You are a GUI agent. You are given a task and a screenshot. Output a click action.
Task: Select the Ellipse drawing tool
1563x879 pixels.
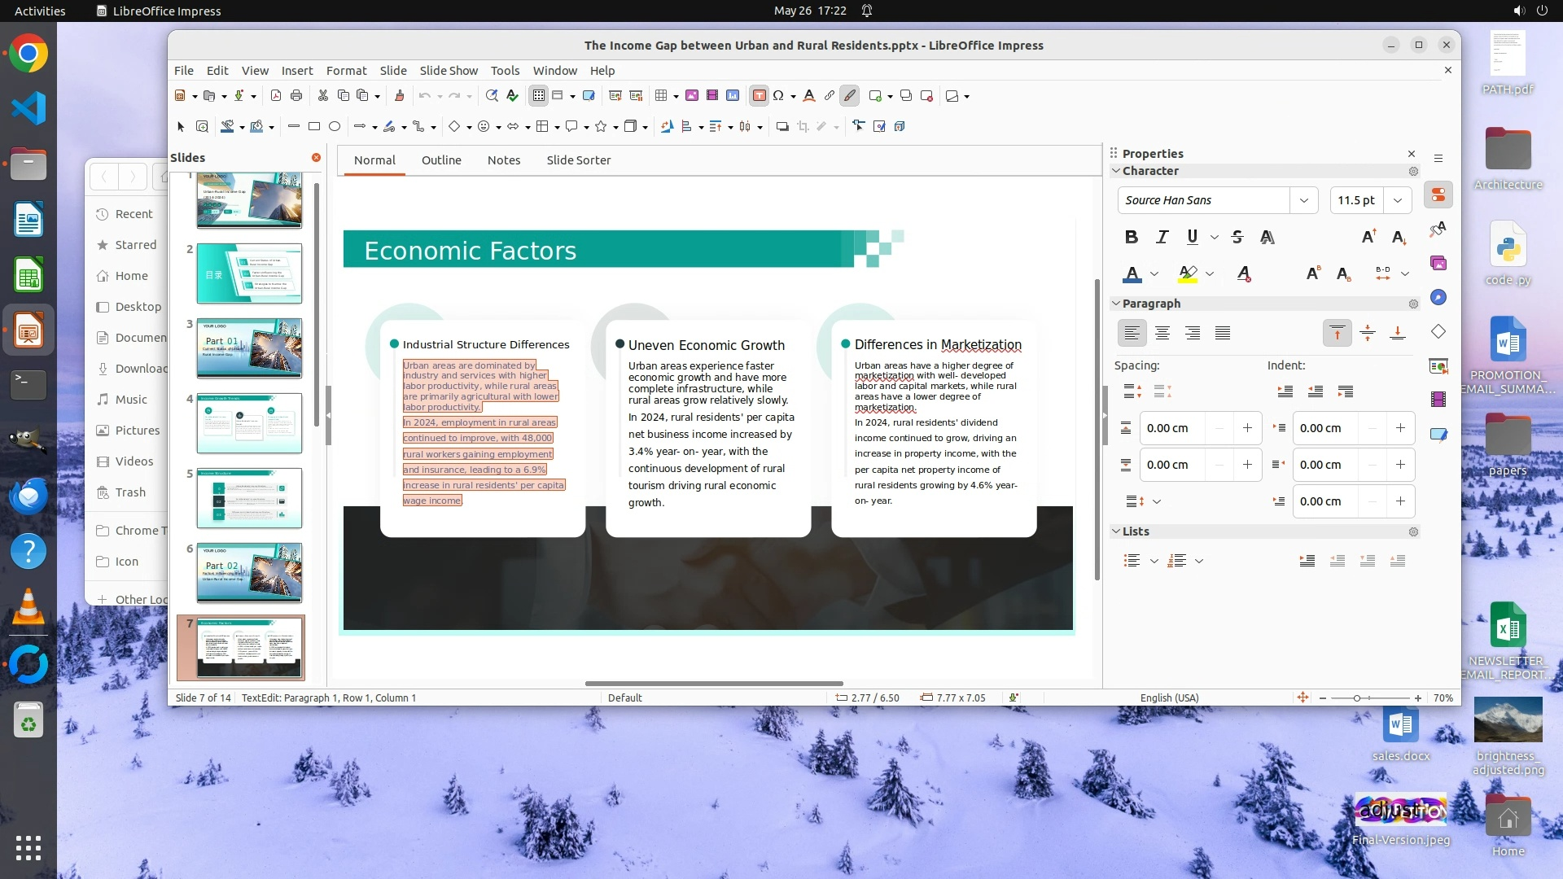(335, 126)
